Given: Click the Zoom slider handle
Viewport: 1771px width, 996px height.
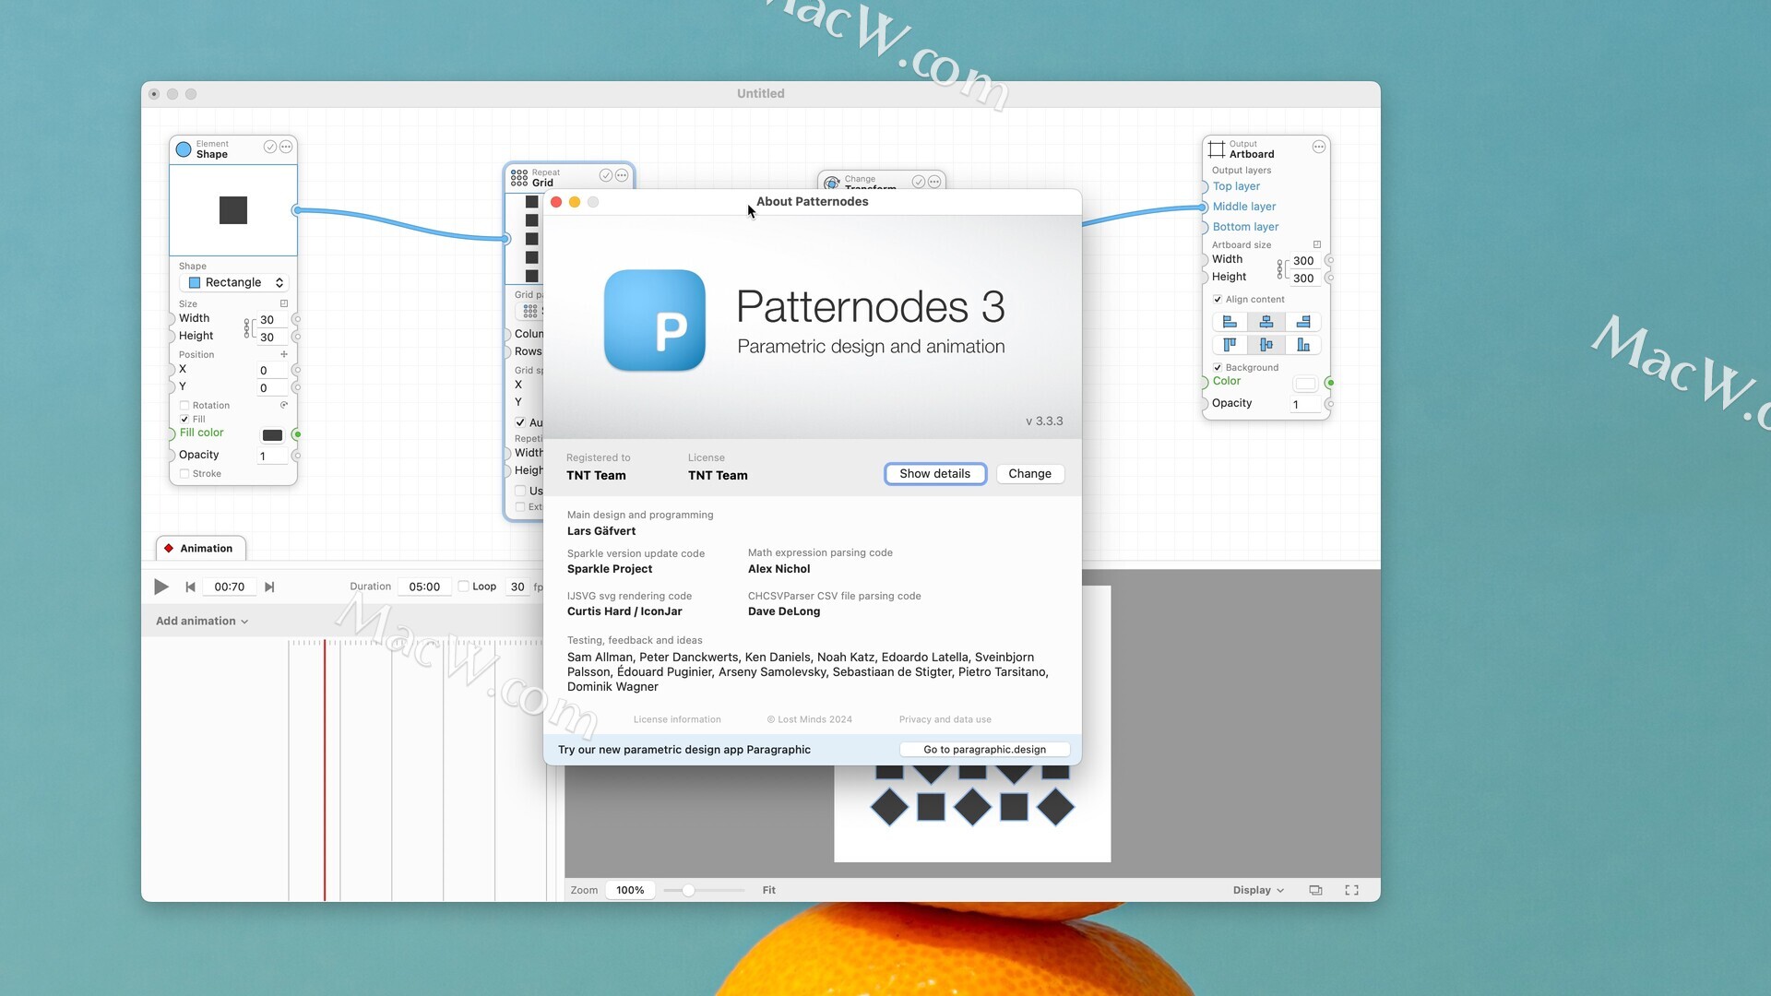Looking at the screenshot, I should click(688, 890).
